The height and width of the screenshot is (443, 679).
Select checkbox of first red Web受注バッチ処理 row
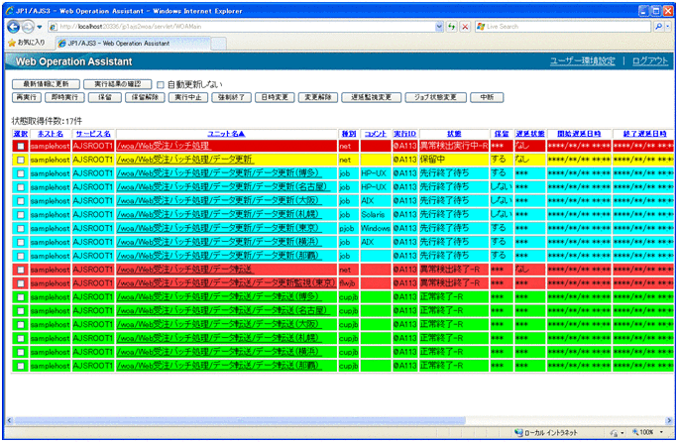pyautogui.click(x=20, y=146)
